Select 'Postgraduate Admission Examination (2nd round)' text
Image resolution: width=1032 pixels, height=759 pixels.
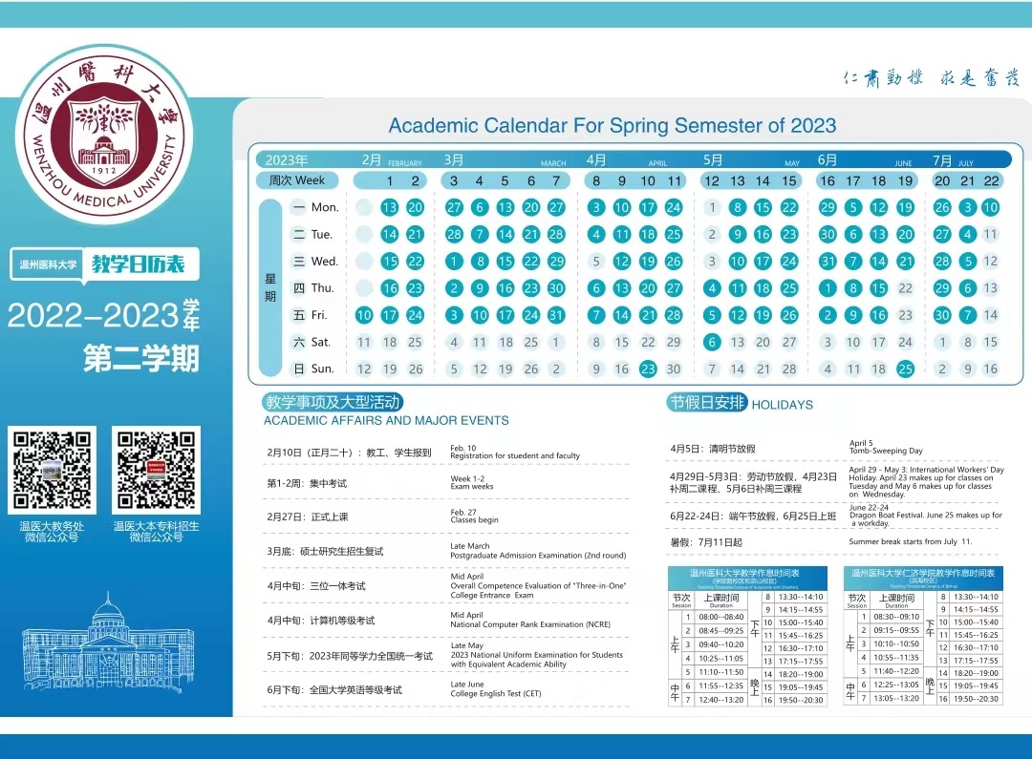tap(538, 555)
